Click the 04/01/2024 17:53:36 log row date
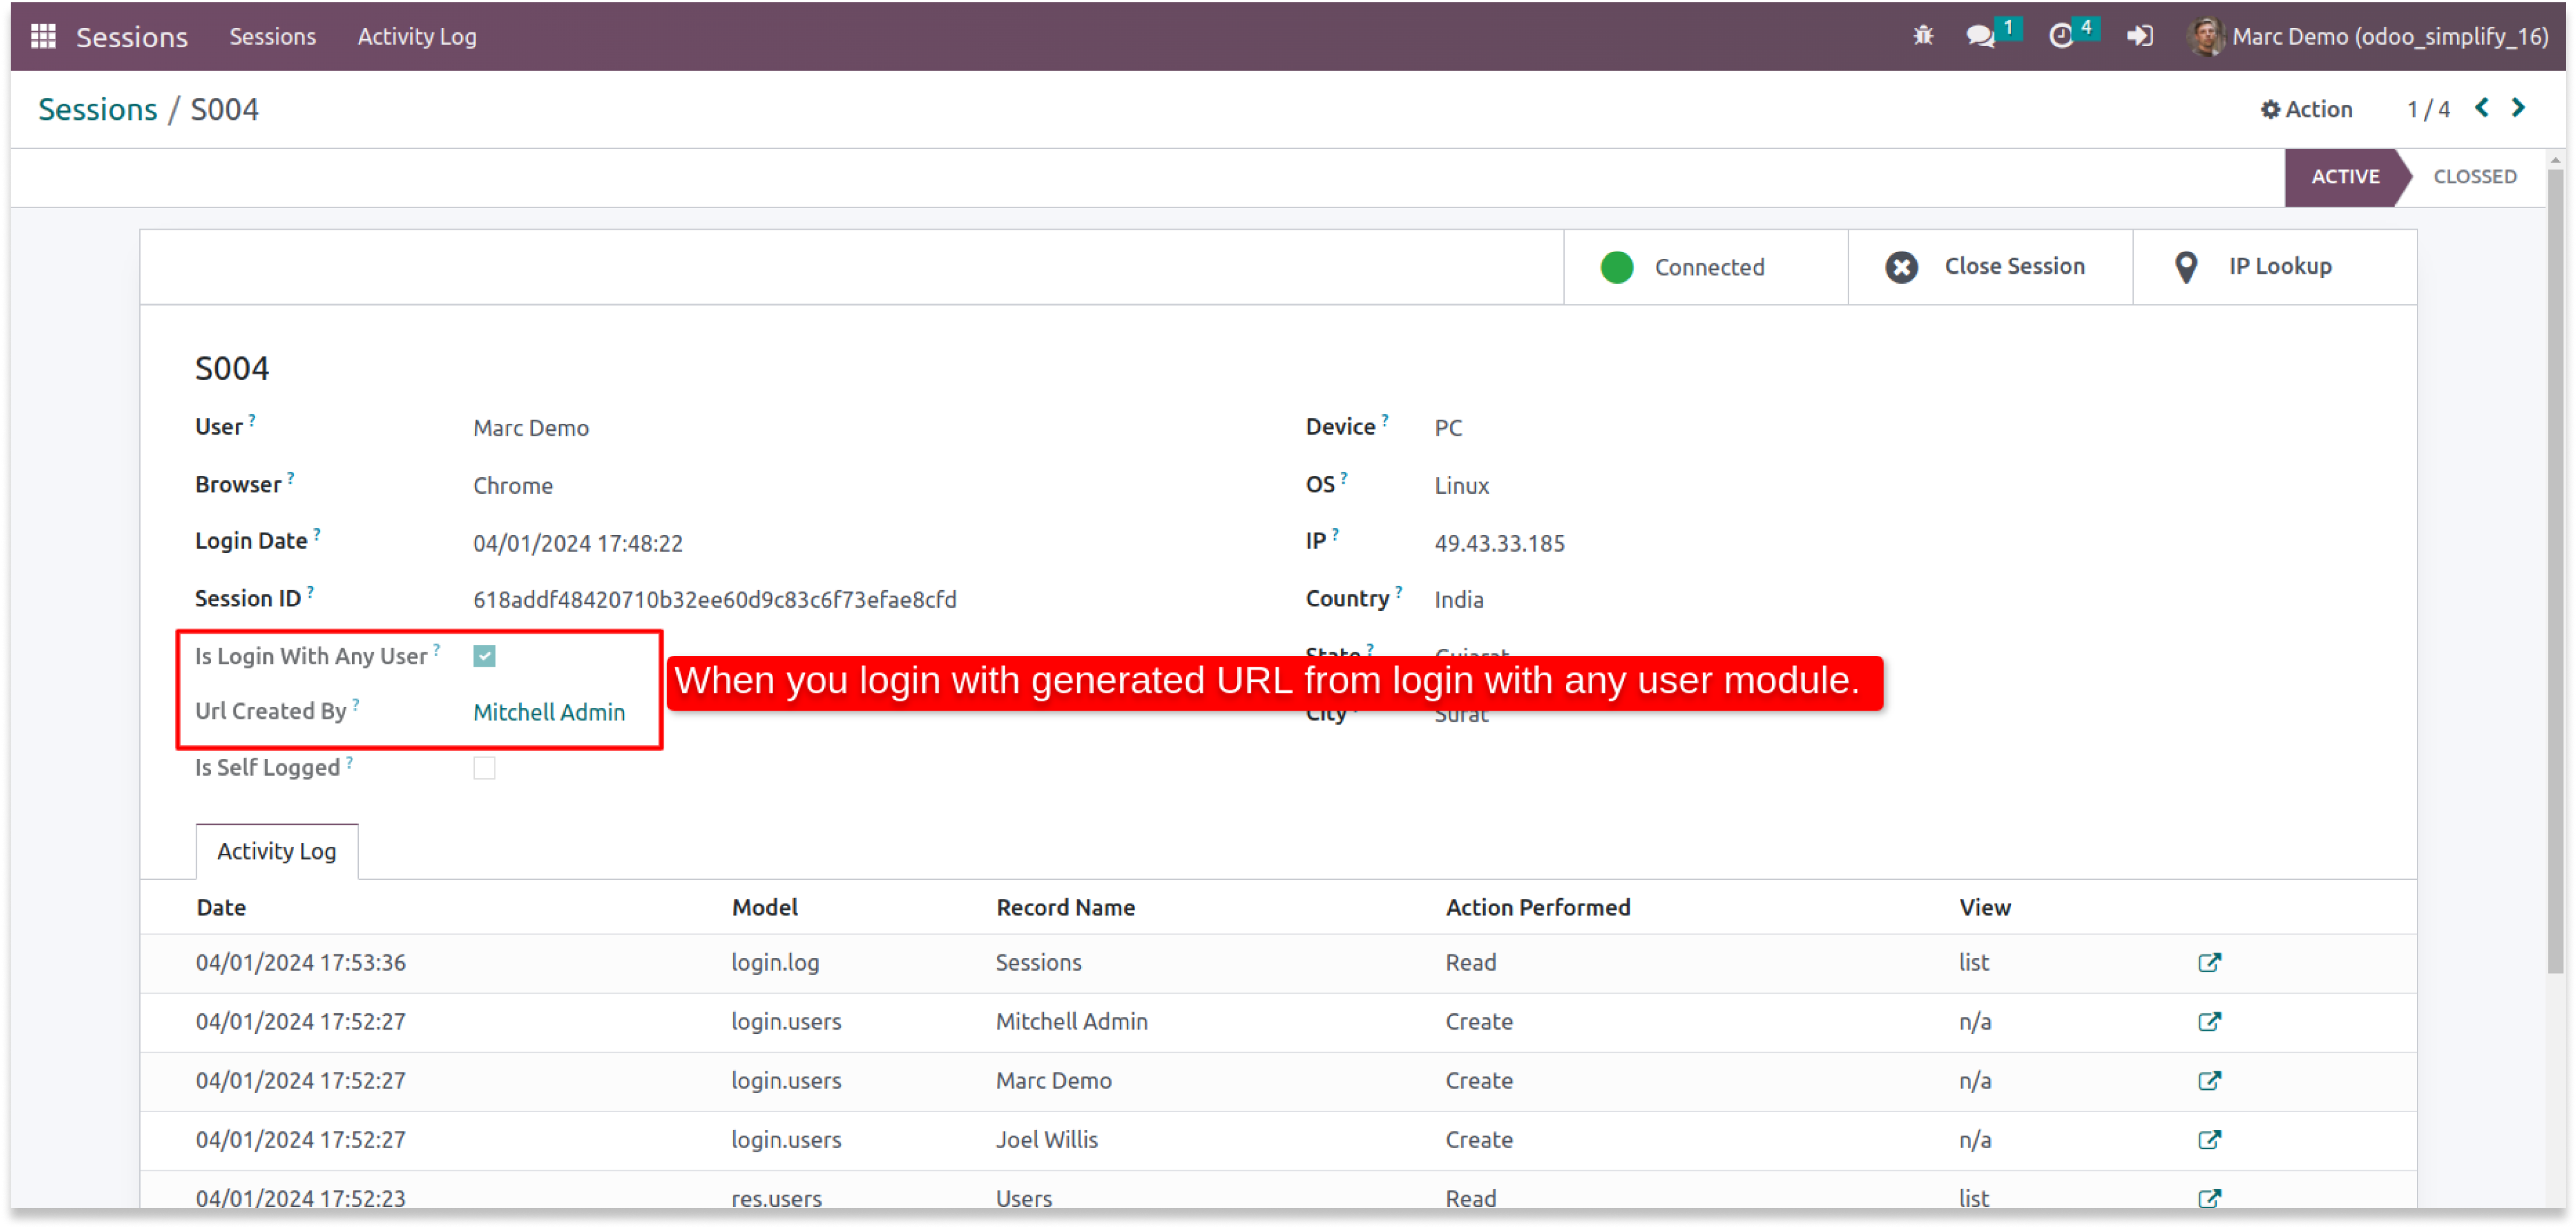Viewport: 2576px width, 1227px height. point(301,963)
